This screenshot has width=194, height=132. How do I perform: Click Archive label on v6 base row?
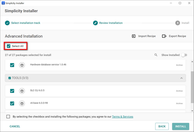point(179,104)
